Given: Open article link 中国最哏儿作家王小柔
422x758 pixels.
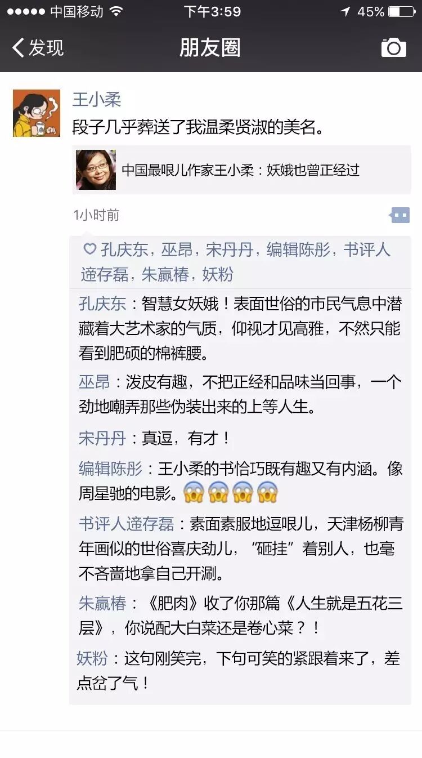Looking at the screenshot, I should [241, 170].
